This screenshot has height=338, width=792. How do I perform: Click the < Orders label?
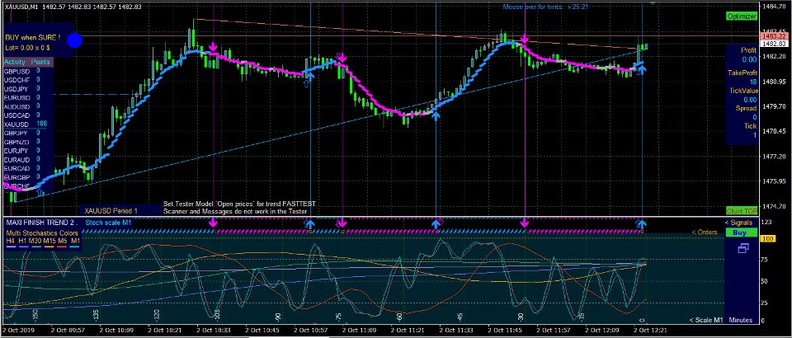[704, 232]
